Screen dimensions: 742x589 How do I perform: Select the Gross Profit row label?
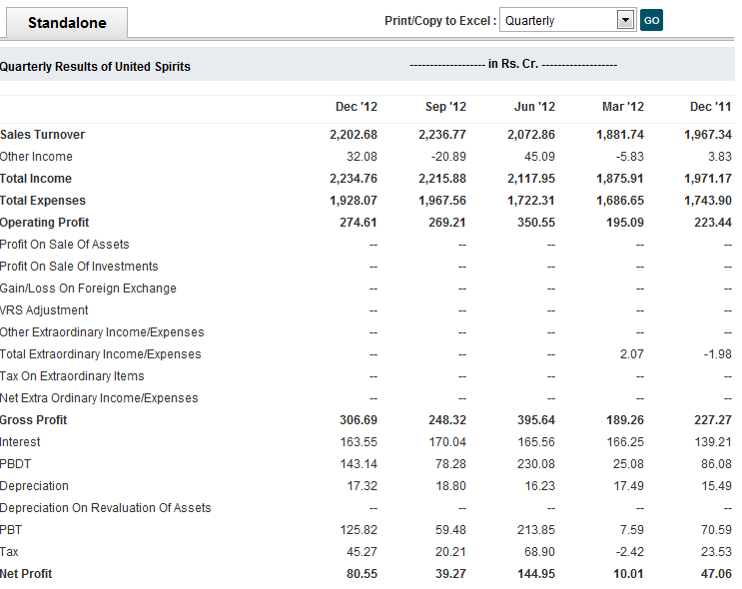(33, 420)
